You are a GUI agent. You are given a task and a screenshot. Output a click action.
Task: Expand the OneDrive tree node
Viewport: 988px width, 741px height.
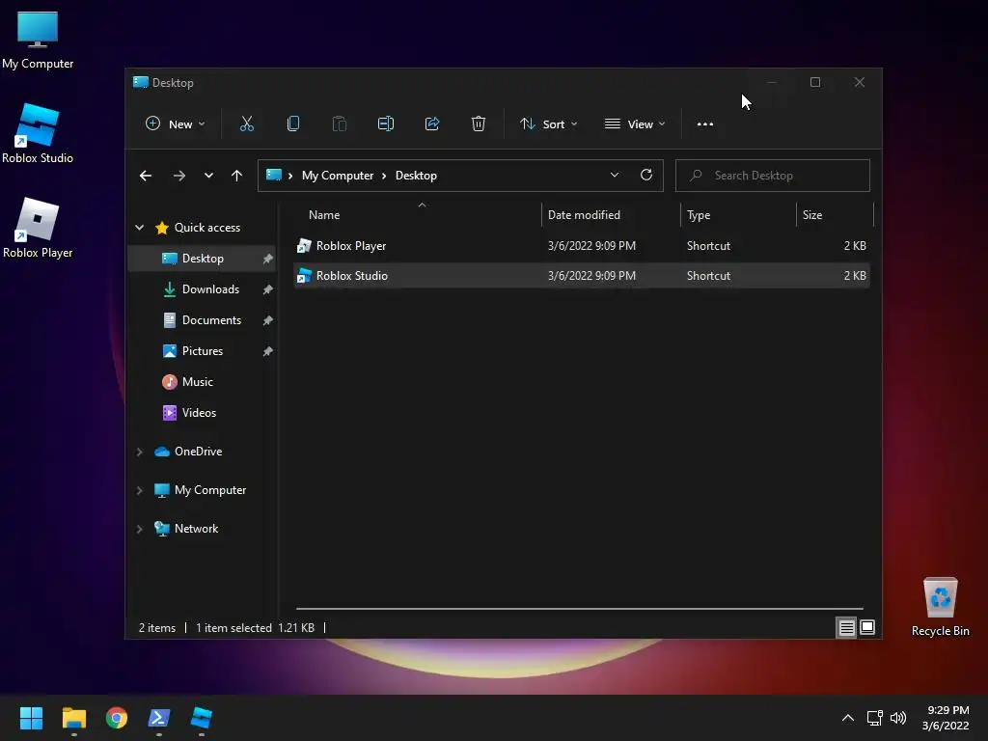pyautogui.click(x=140, y=452)
